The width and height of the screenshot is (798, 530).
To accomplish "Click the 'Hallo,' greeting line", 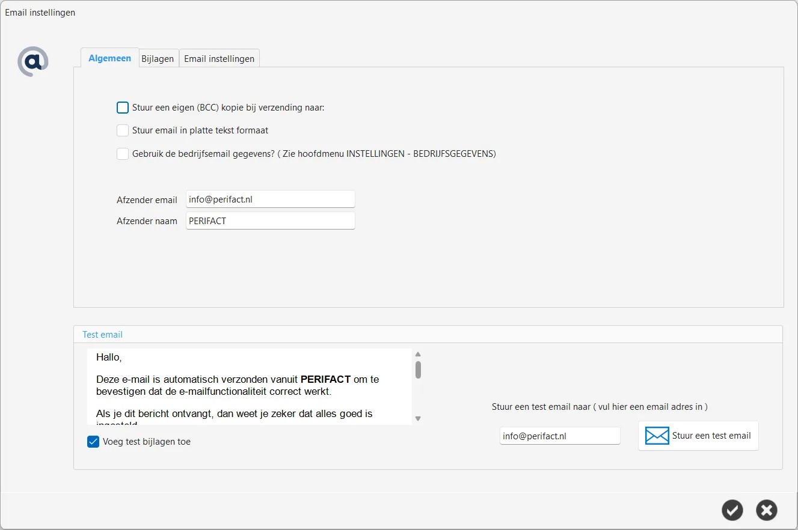I will pyautogui.click(x=109, y=358).
